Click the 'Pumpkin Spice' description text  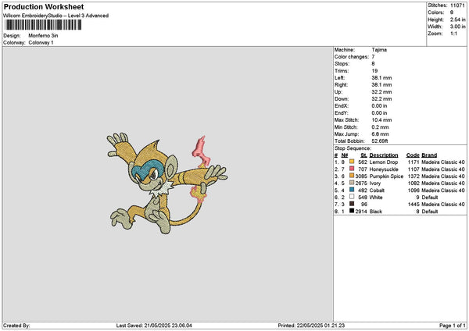pyautogui.click(x=386, y=176)
